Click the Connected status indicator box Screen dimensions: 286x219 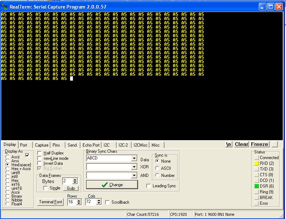click(256, 157)
